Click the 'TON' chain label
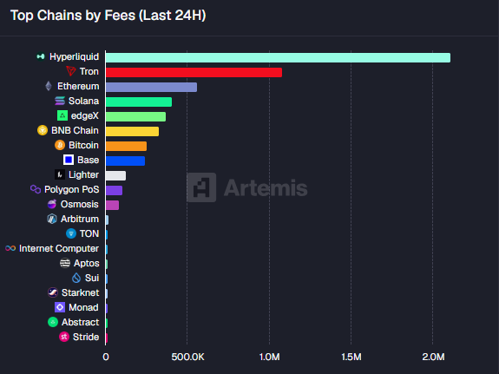 coord(89,233)
